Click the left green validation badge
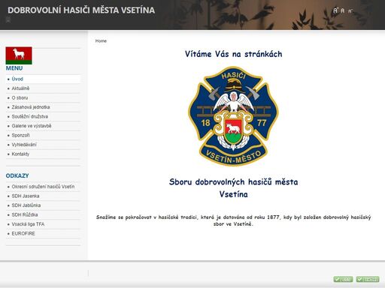 click(x=343, y=279)
